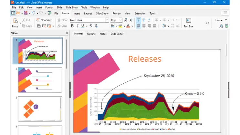Close the Slides panel
Viewport: 240px width, 135px height.
pyautogui.click(x=67, y=33)
